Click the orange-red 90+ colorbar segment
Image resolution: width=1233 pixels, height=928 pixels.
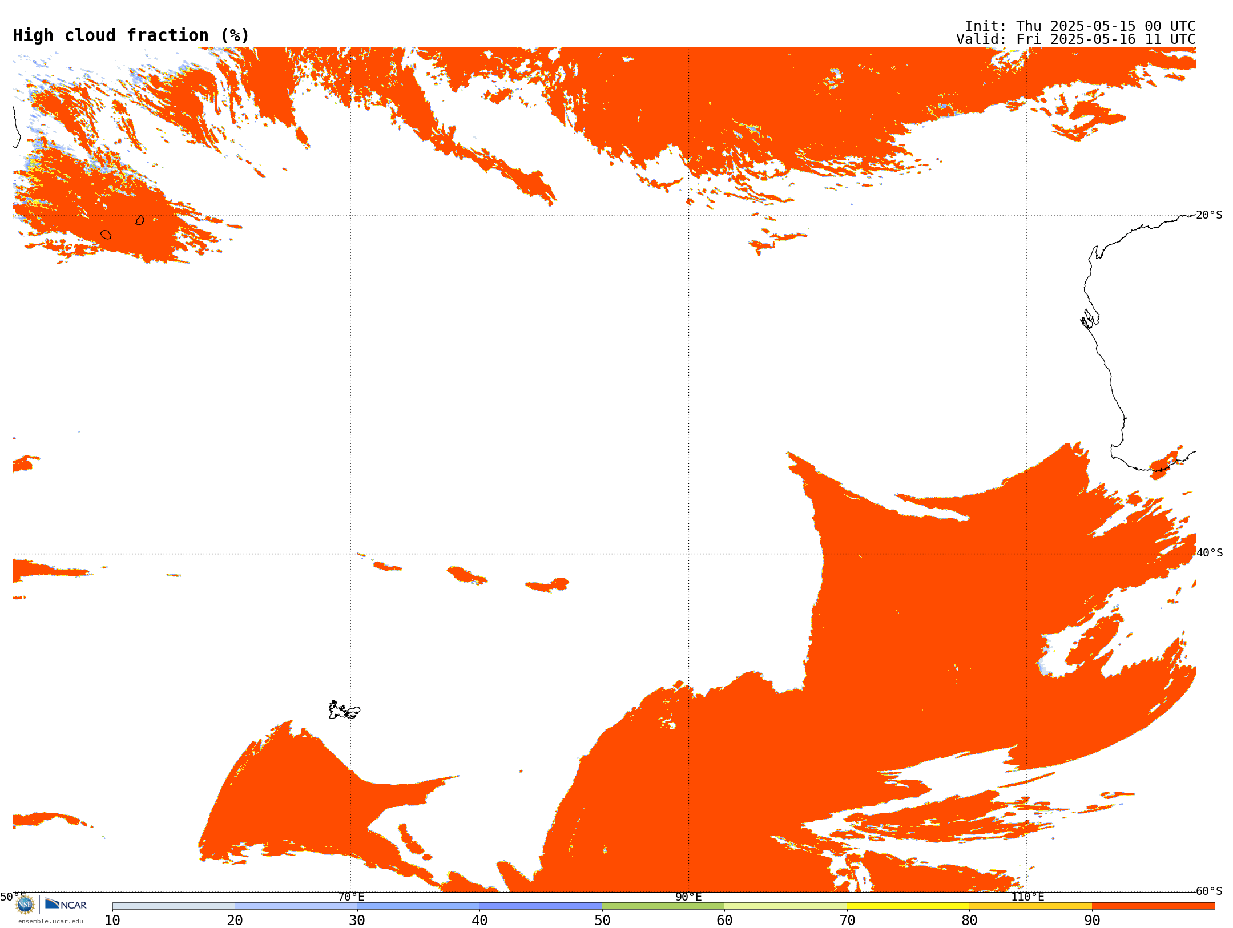(x=1153, y=906)
